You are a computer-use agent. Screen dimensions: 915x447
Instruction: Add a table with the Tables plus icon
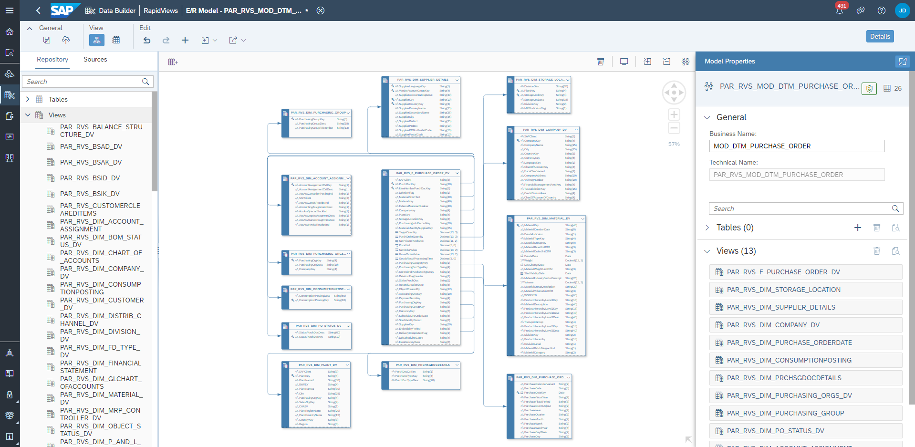click(857, 228)
